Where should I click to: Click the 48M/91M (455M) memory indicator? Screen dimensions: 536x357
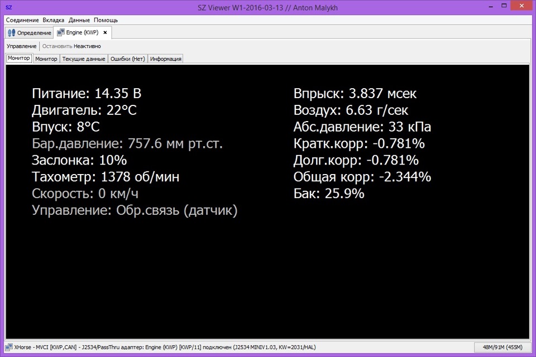click(502, 348)
